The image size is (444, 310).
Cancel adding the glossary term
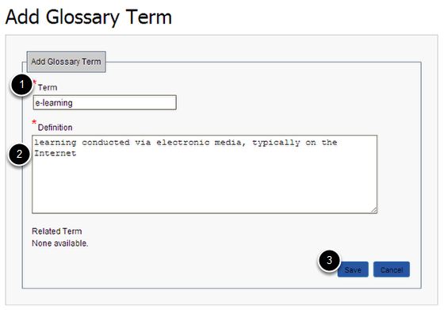(x=392, y=270)
